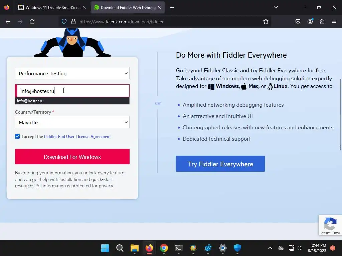The image size is (342, 256).
Task: Bookmark this page with the star
Action: pos(266,22)
